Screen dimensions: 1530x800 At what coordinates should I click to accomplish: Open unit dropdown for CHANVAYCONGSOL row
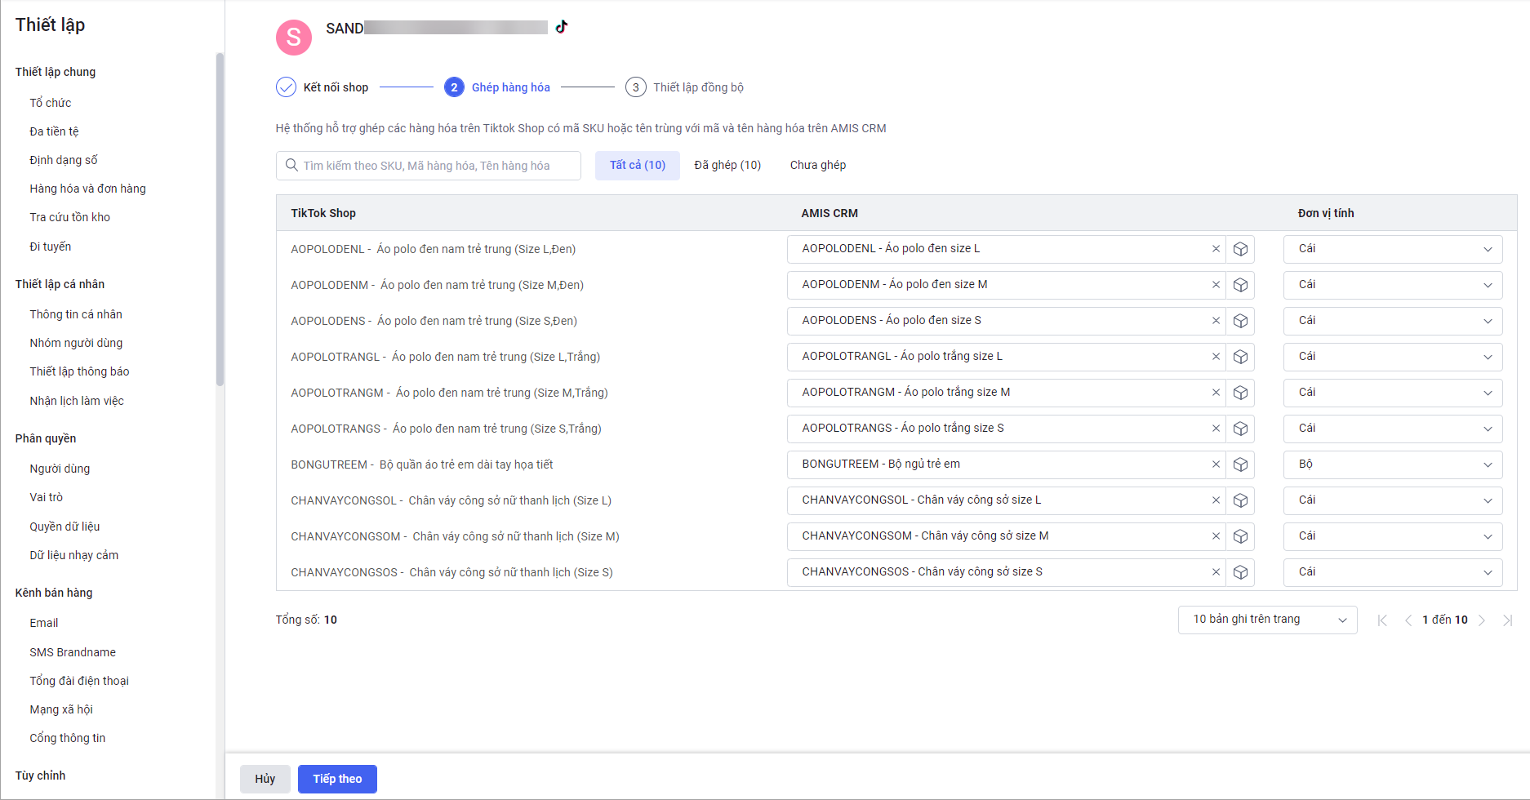[x=1393, y=500]
